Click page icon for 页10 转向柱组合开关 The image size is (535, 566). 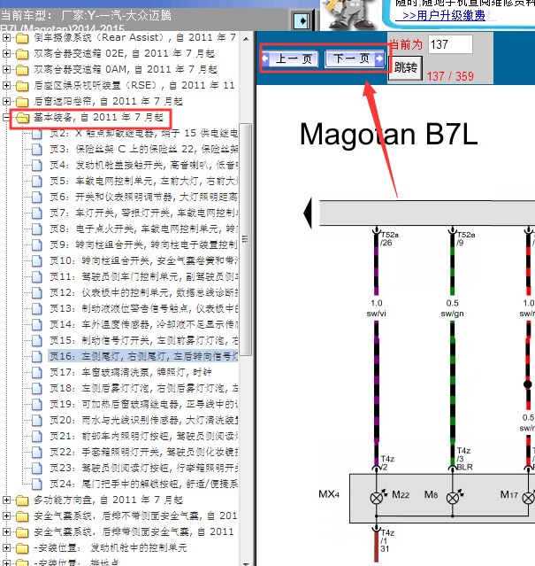click(37, 261)
